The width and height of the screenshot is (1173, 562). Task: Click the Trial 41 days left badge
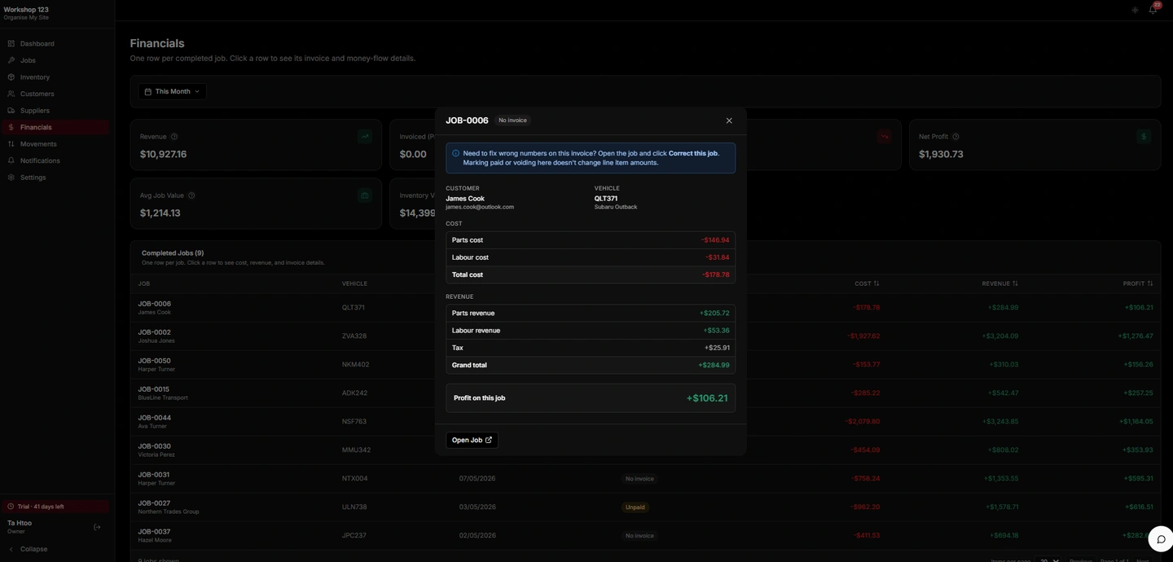(55, 507)
